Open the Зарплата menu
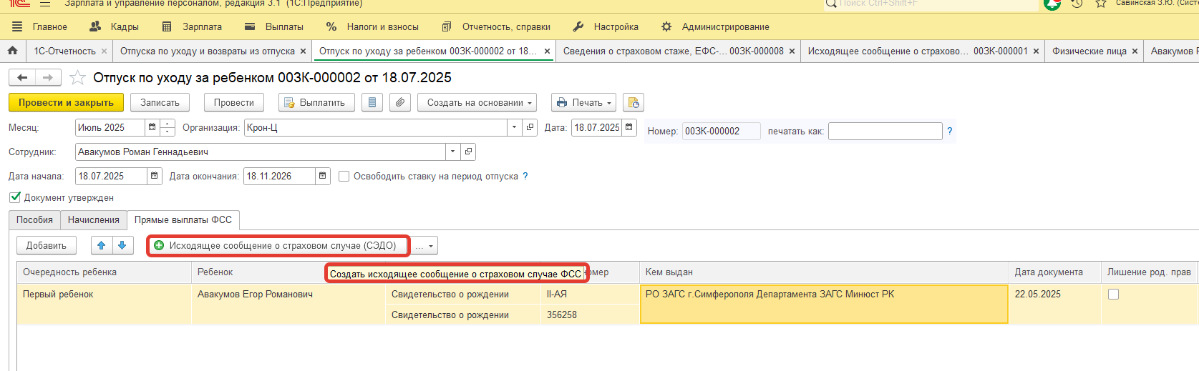This screenshot has width=1199, height=371. point(192,26)
